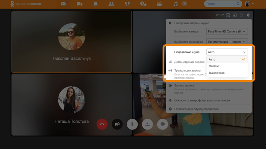Viewport: 266px width, 149px height.
Task: Enter fullscreen mode in call
Action: [241, 15]
